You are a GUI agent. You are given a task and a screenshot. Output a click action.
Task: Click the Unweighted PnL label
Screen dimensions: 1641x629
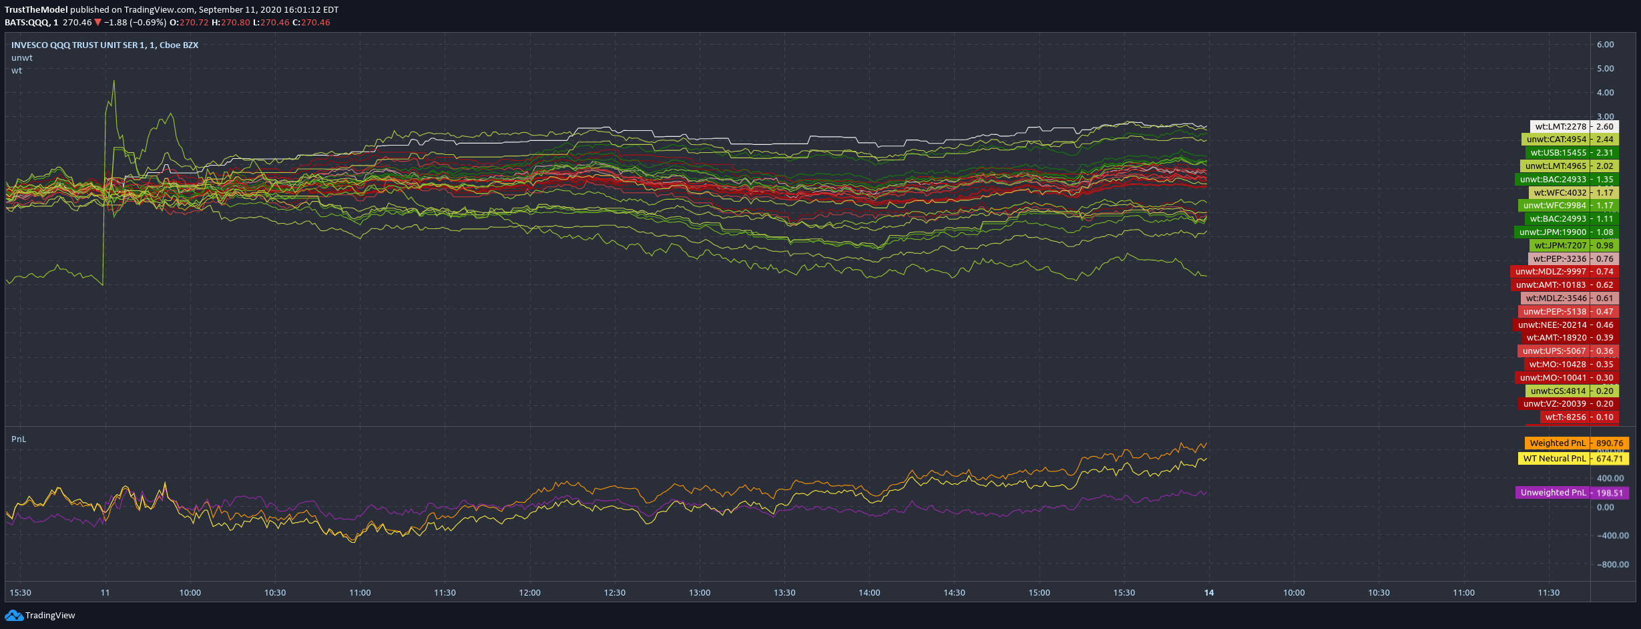click(x=1553, y=493)
